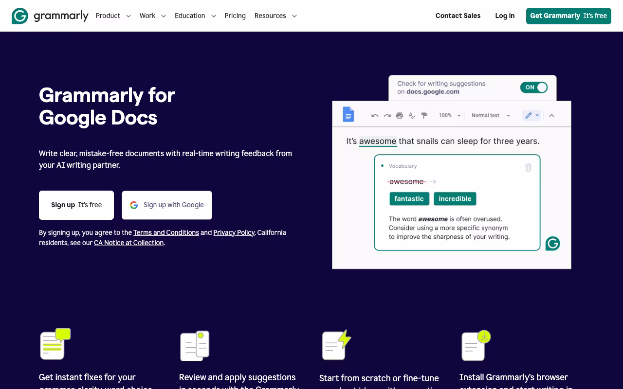Expand the Resources menu
Viewport: 623px width, 389px height.
click(x=275, y=16)
